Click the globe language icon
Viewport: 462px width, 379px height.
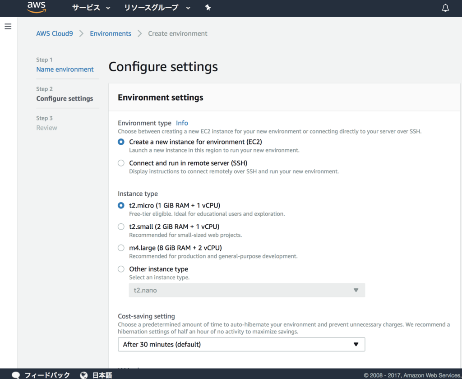pyautogui.click(x=84, y=375)
